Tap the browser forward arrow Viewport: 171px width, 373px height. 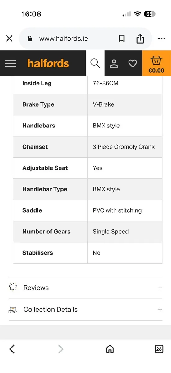(x=61, y=349)
